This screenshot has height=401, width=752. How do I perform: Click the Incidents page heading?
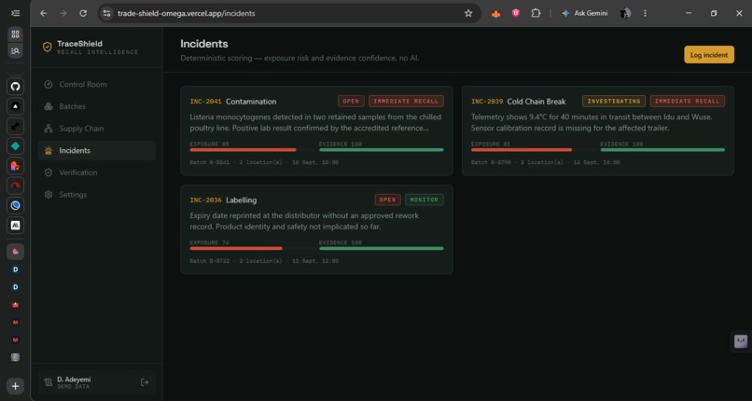click(x=204, y=44)
